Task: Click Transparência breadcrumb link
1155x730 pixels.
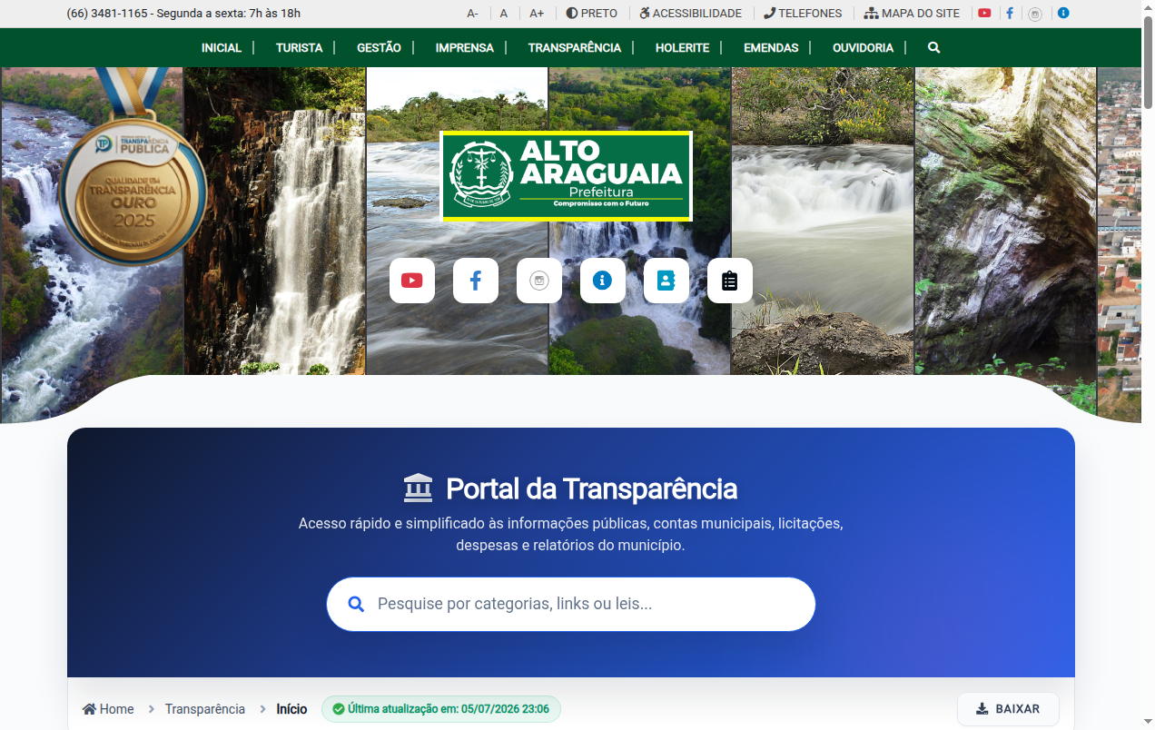Action: click(205, 709)
